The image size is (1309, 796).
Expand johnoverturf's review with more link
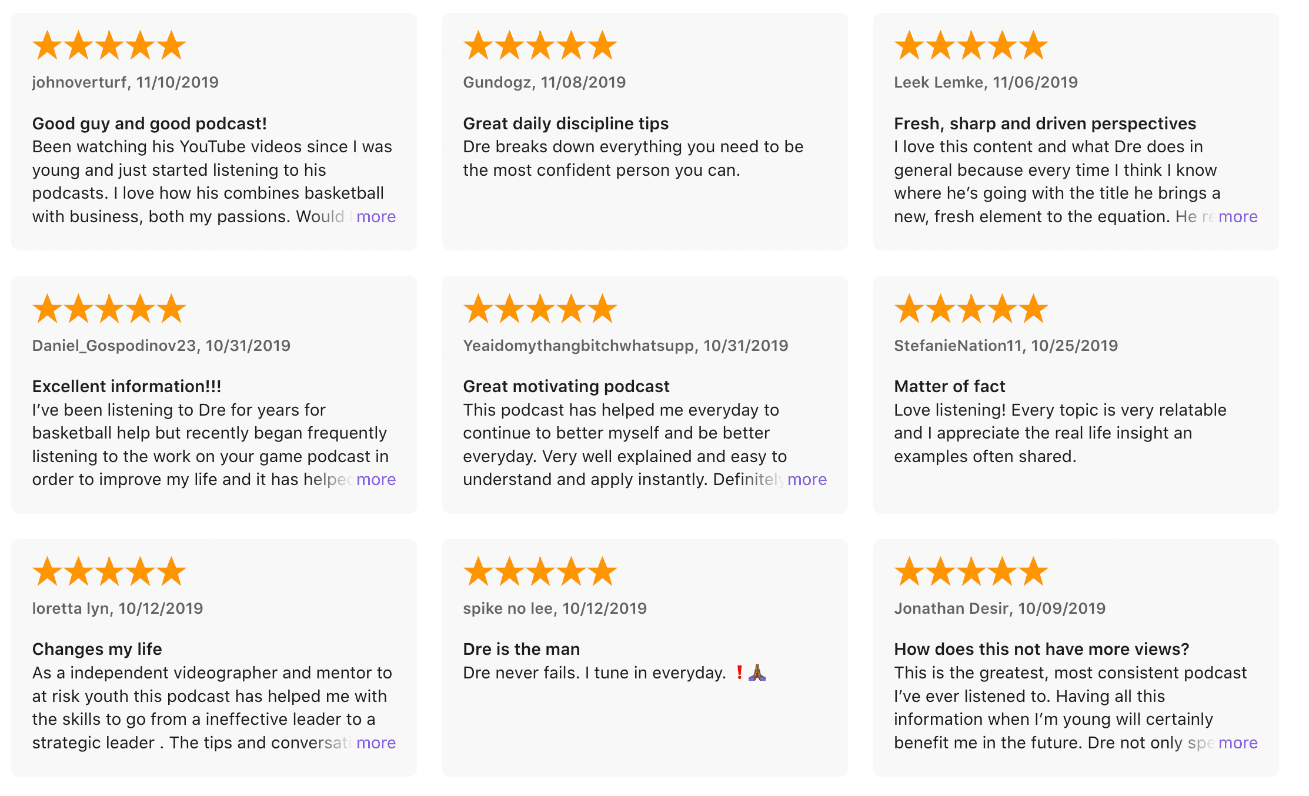376,217
